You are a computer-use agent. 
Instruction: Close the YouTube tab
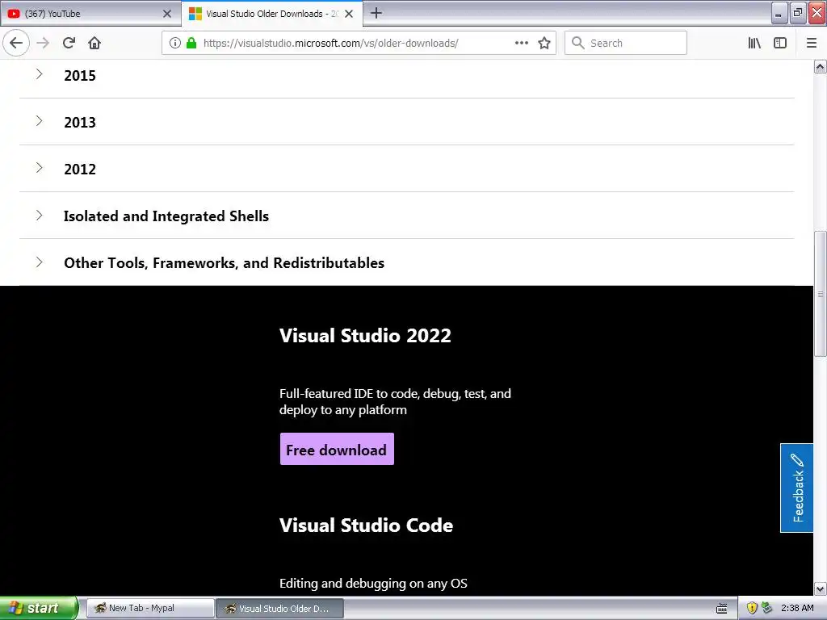[x=167, y=14]
